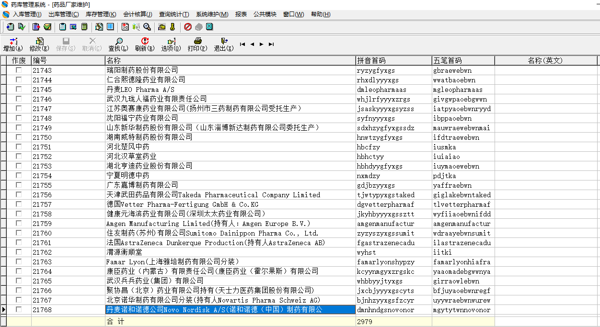Click the green checkmark envelope toolbar icon
Image resolution: width=600 pixels, height=327 pixels.
tap(47, 27)
